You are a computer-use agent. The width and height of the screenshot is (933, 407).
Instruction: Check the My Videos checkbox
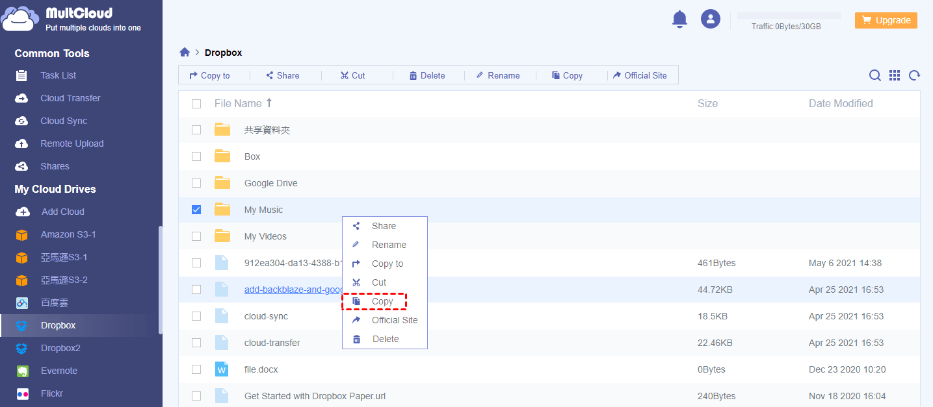pyautogui.click(x=196, y=236)
